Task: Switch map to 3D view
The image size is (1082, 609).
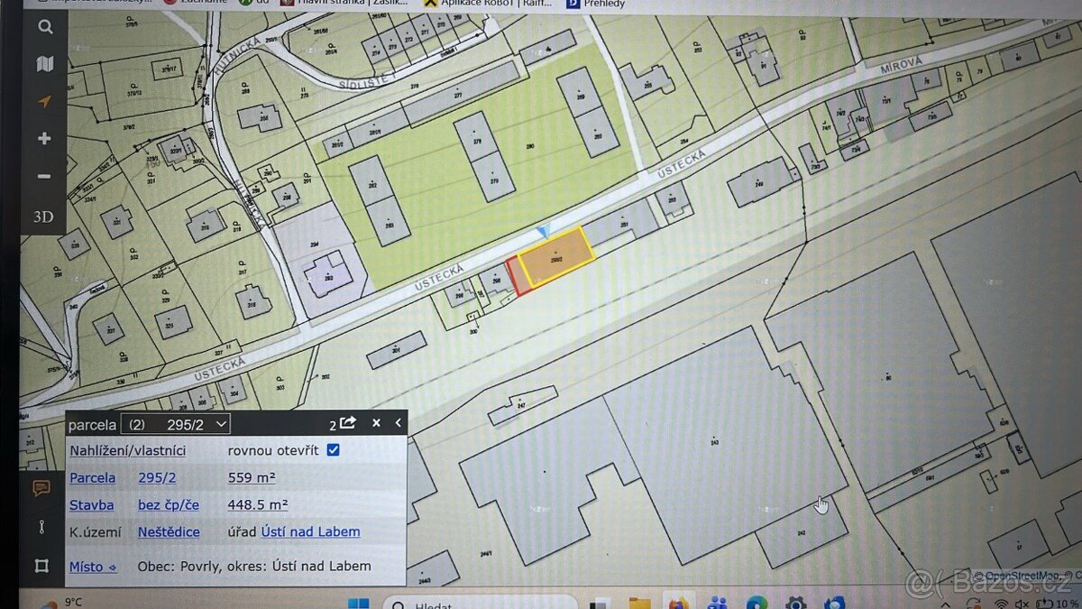Action: click(x=43, y=217)
